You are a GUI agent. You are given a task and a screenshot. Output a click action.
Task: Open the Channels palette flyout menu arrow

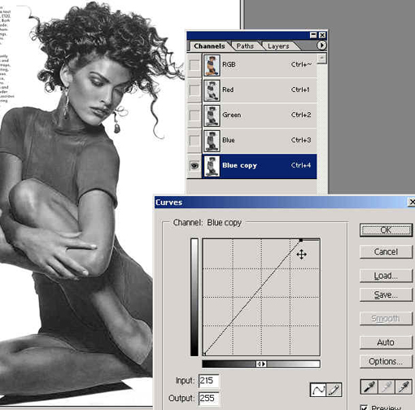point(321,46)
